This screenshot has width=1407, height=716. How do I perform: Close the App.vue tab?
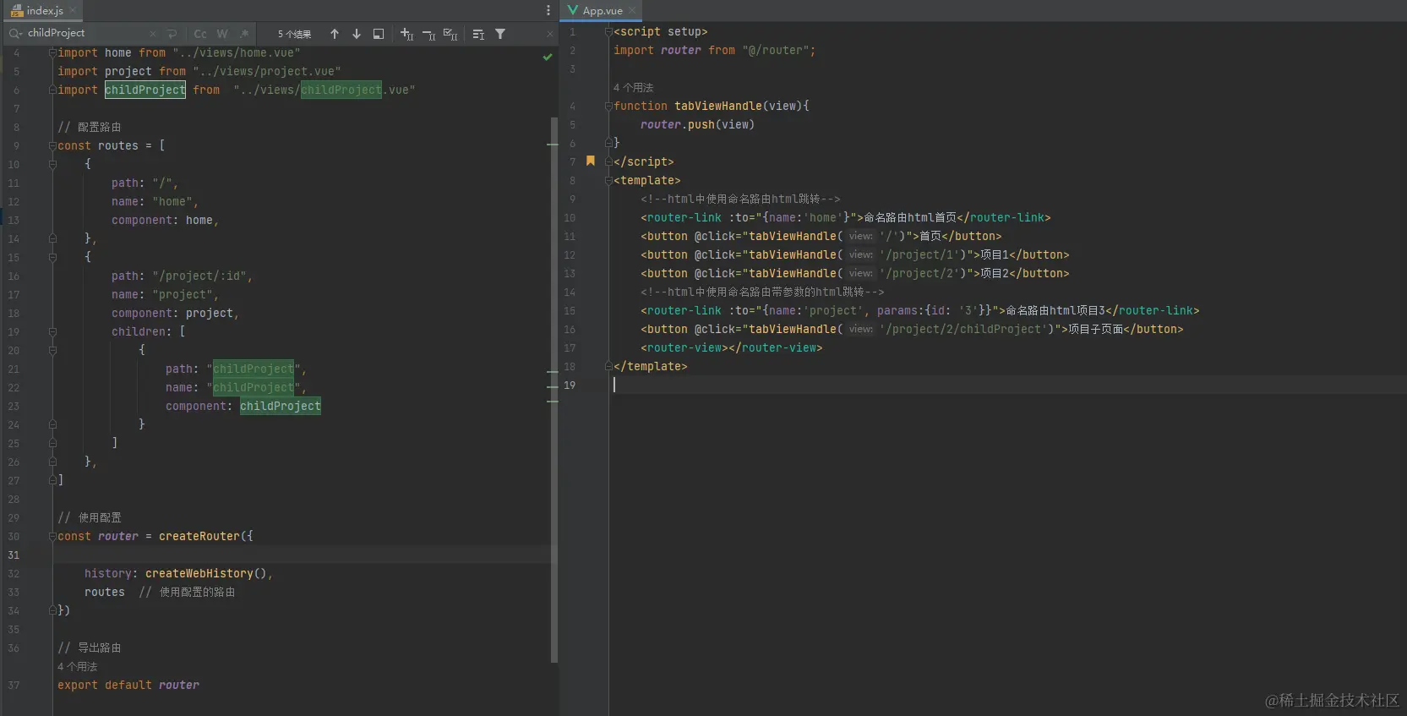(x=632, y=10)
